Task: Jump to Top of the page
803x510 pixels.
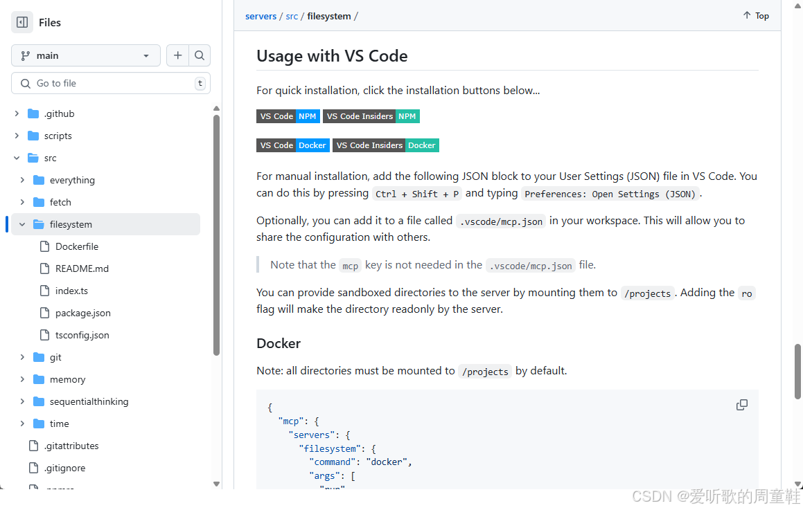Action: point(756,16)
